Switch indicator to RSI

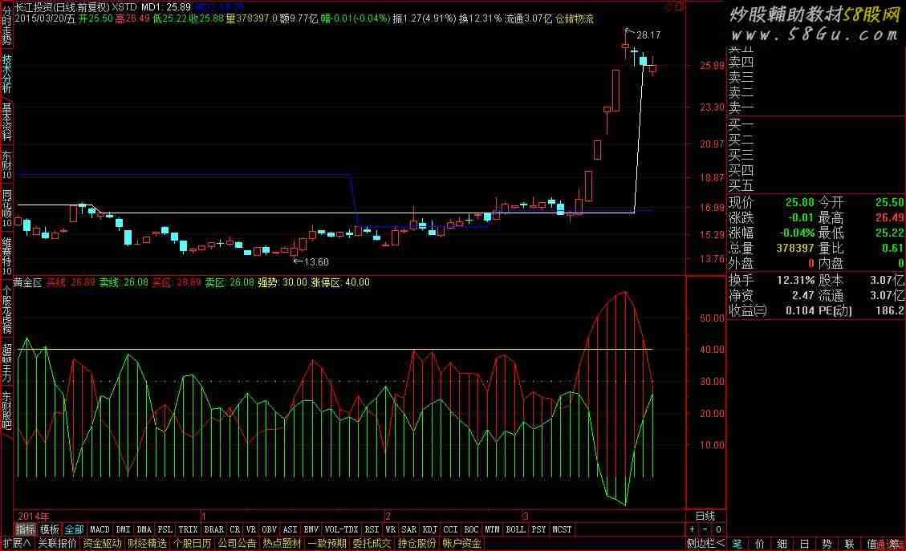pos(372,529)
